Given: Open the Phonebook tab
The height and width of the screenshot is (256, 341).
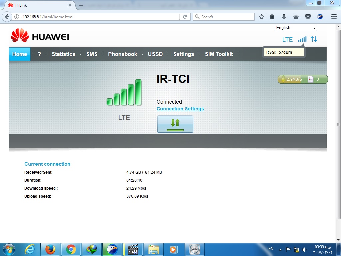Looking at the screenshot, I should pyautogui.click(x=123, y=54).
